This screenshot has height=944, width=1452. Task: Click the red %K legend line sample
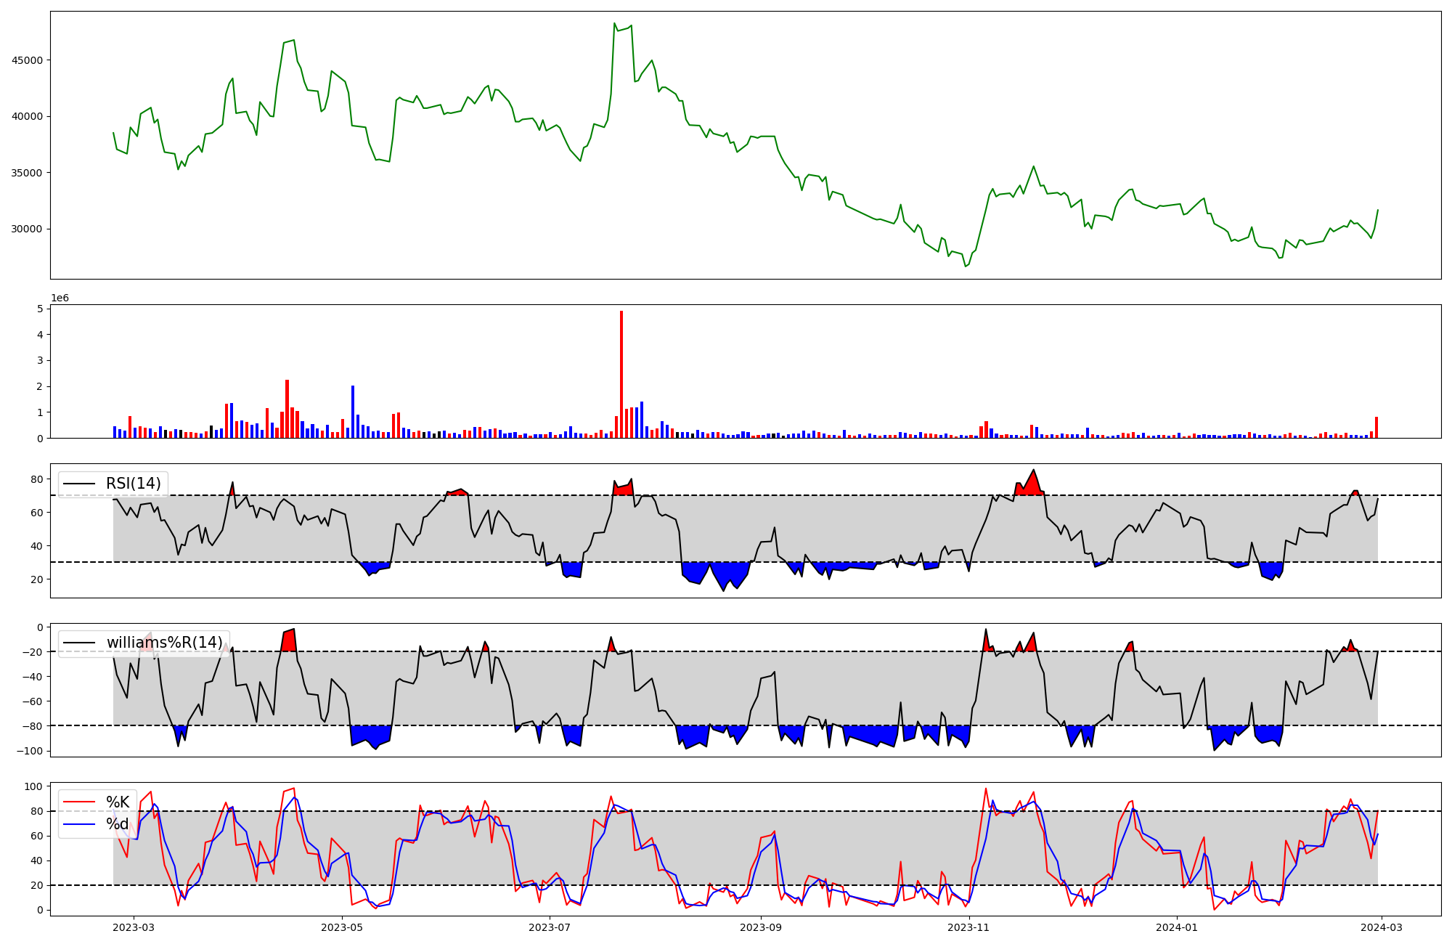coord(80,802)
